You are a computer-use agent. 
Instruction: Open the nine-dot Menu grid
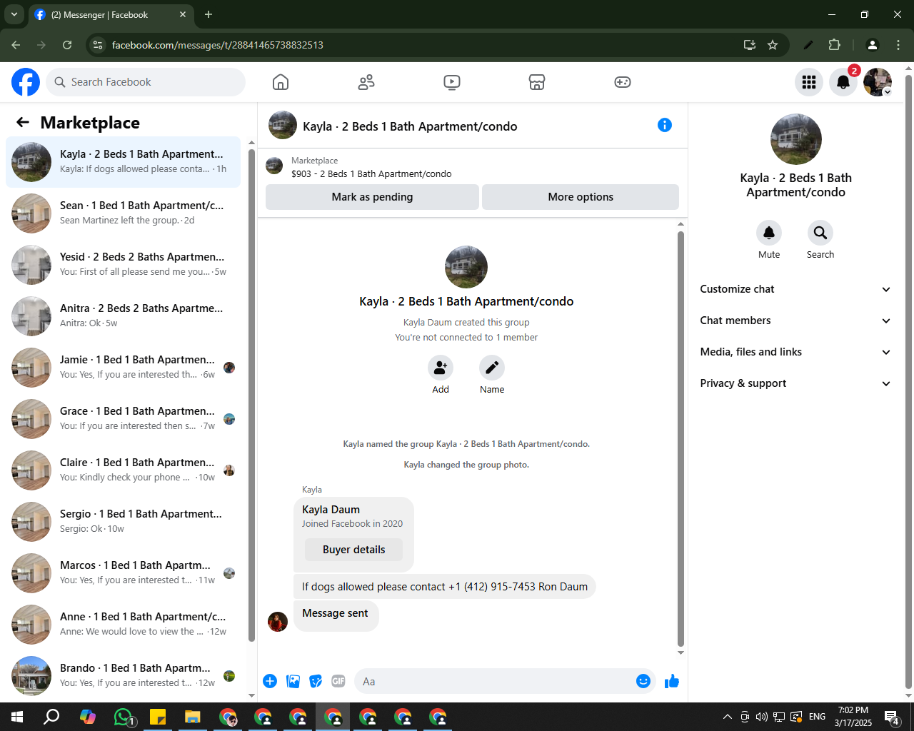[809, 82]
